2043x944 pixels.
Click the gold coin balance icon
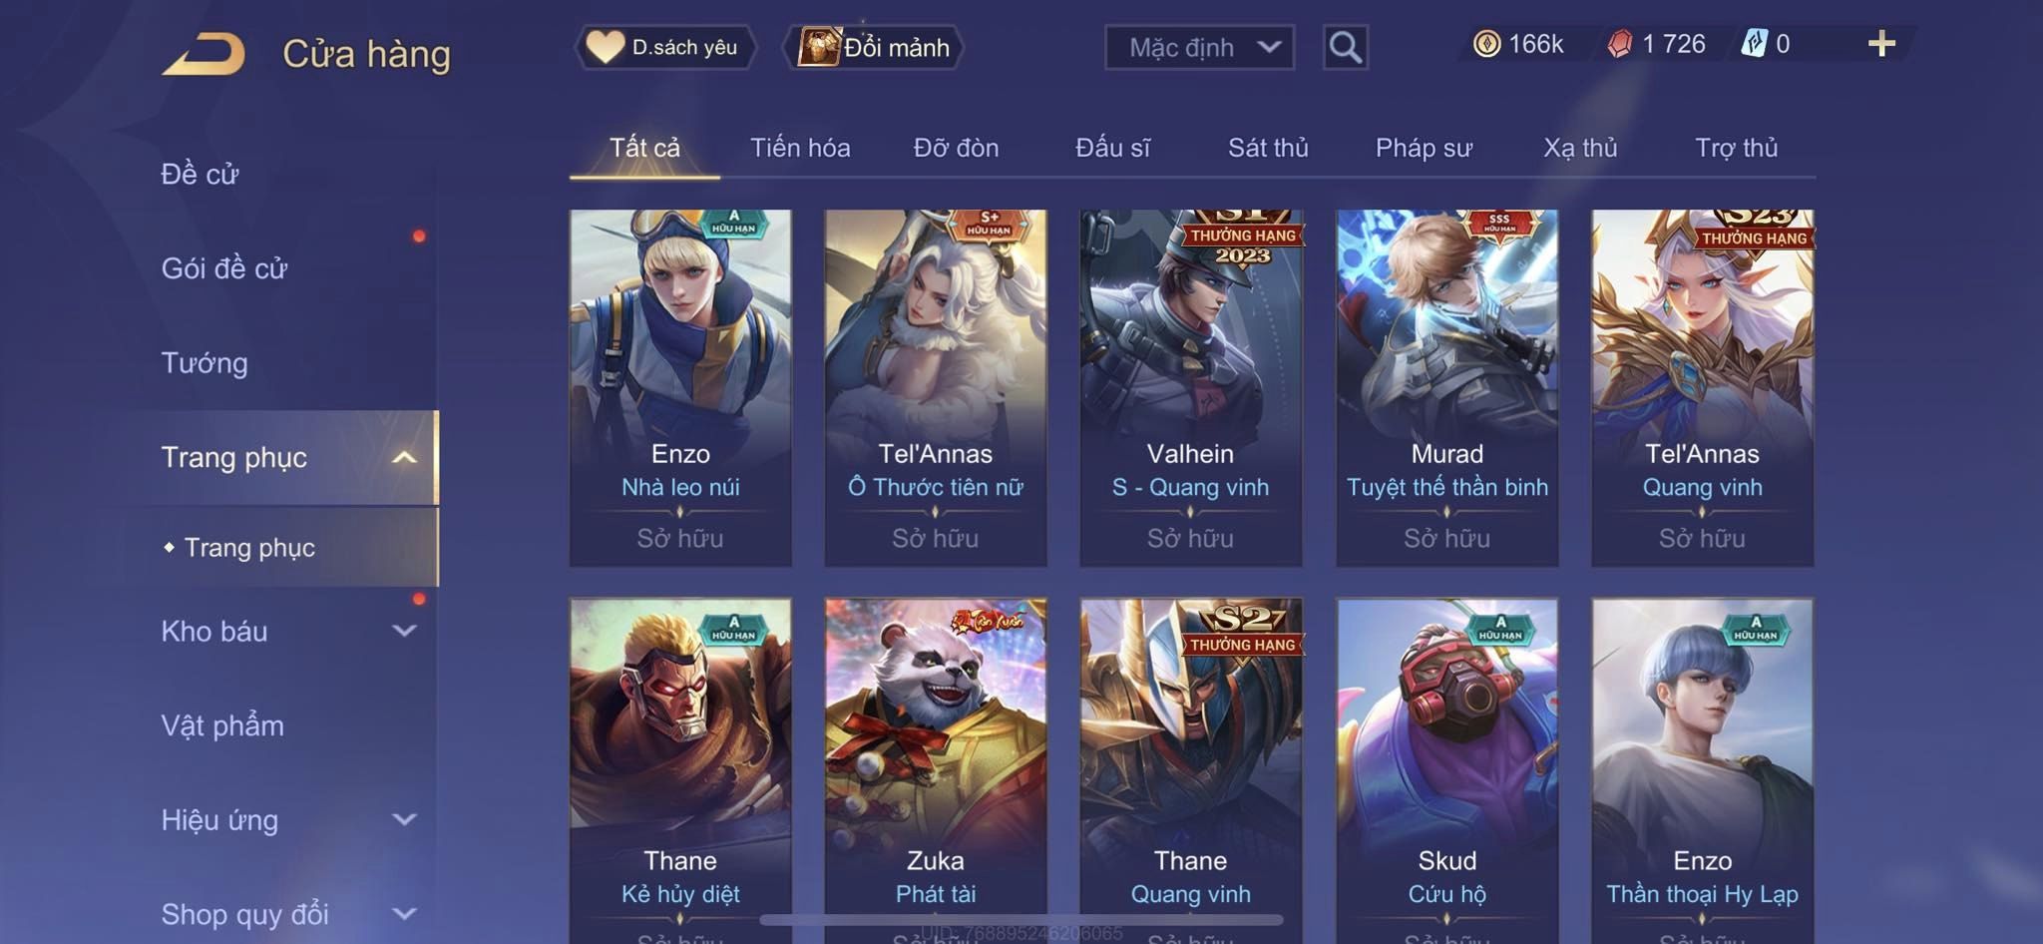click(1486, 44)
